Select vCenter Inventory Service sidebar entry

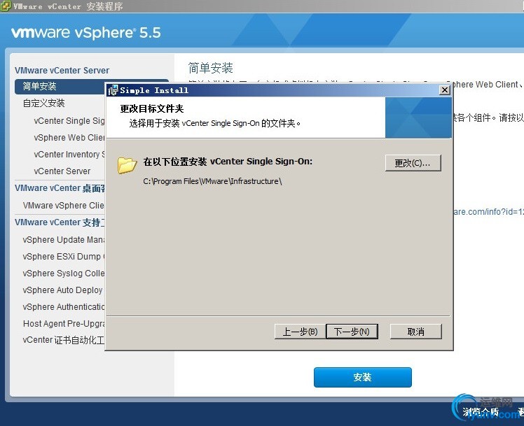pos(69,154)
